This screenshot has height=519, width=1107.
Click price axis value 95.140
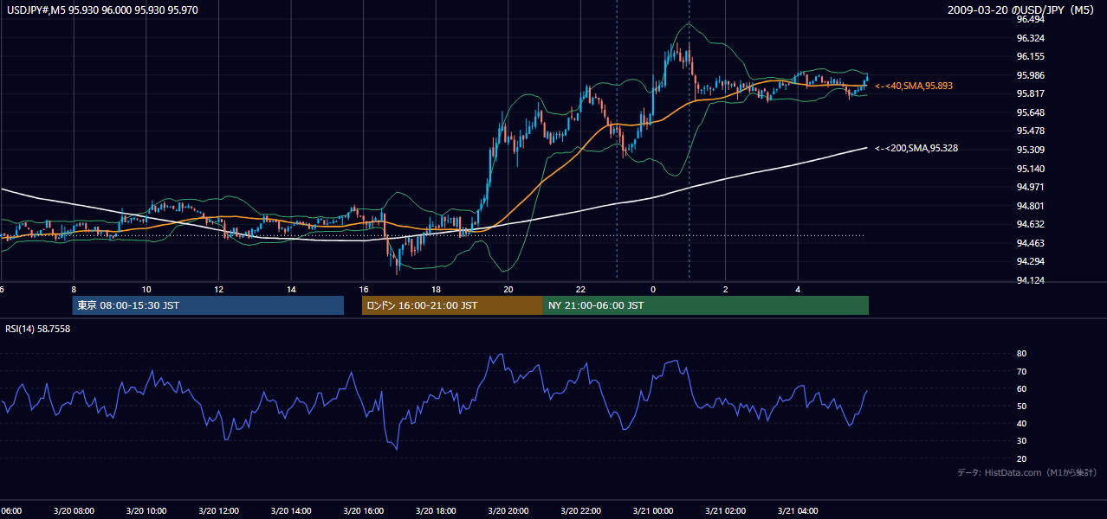[1029, 168]
